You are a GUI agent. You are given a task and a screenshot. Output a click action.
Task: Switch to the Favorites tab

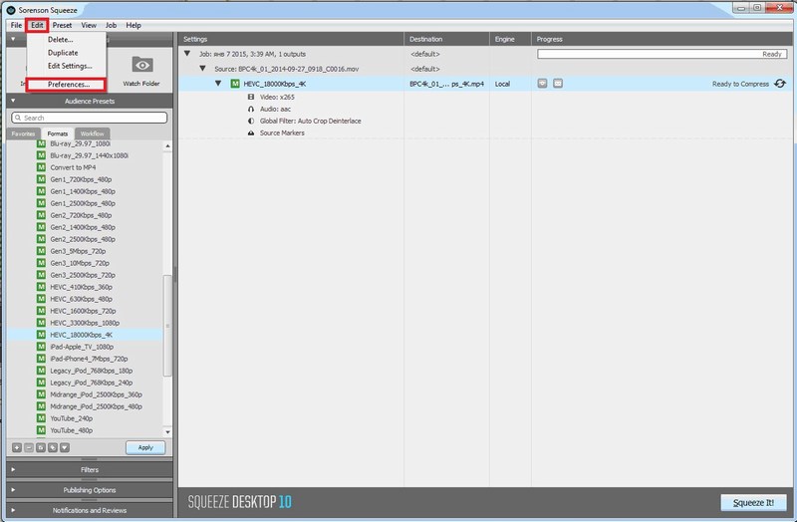click(23, 133)
